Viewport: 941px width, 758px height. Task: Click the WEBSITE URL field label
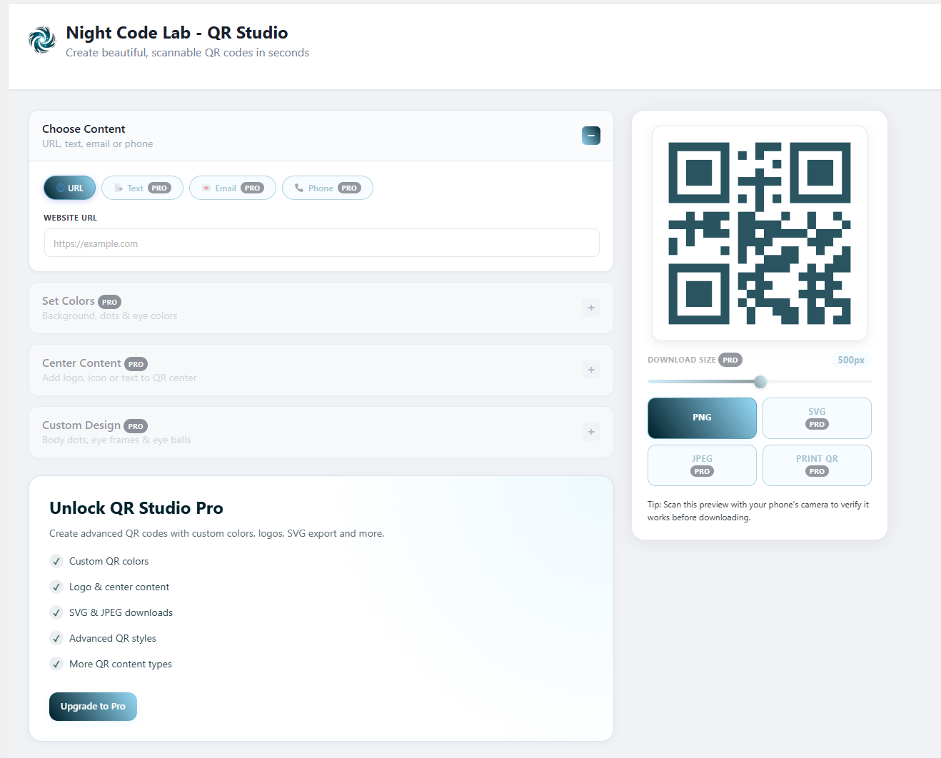click(x=70, y=218)
